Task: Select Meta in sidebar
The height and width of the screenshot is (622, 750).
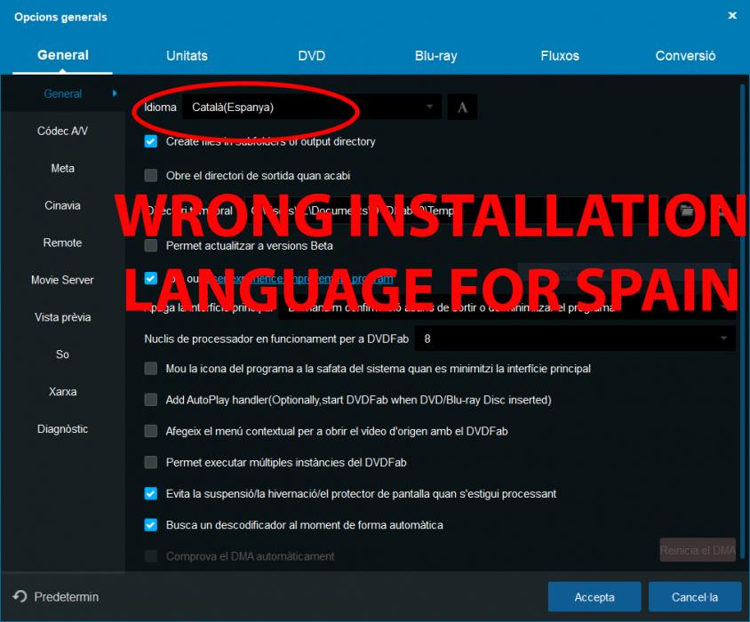Action: 63,168
